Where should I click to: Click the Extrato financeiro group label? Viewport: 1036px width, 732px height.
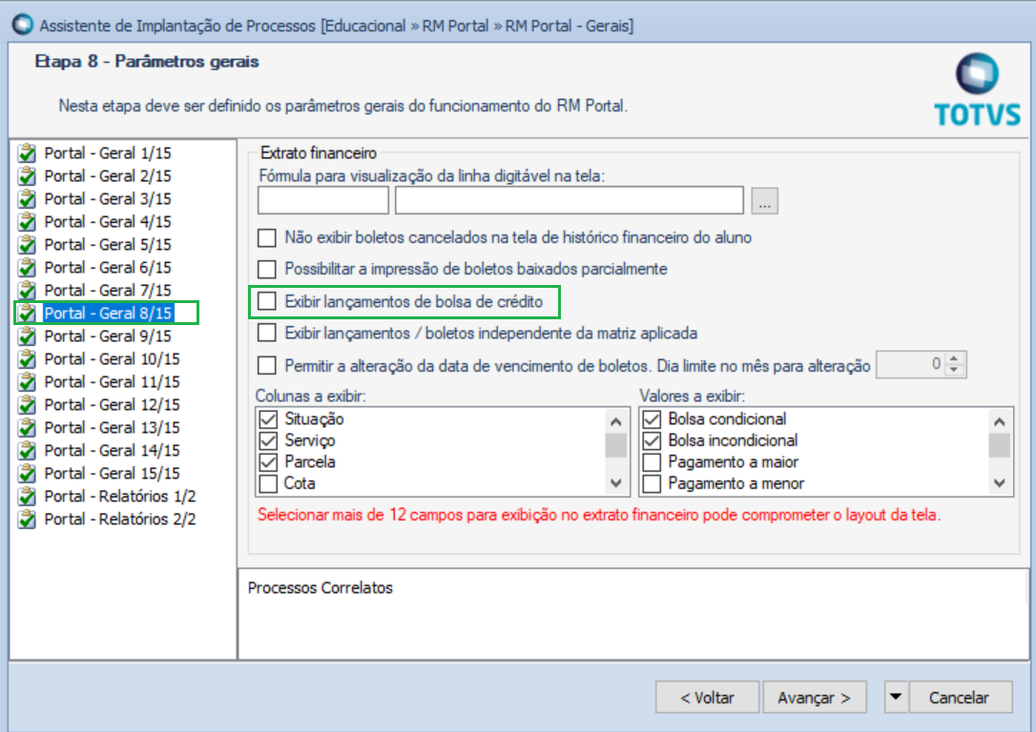pyautogui.click(x=319, y=153)
